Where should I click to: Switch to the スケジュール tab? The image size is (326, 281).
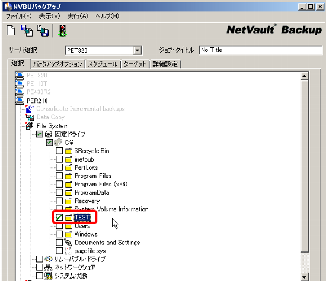pyautogui.click(x=103, y=64)
